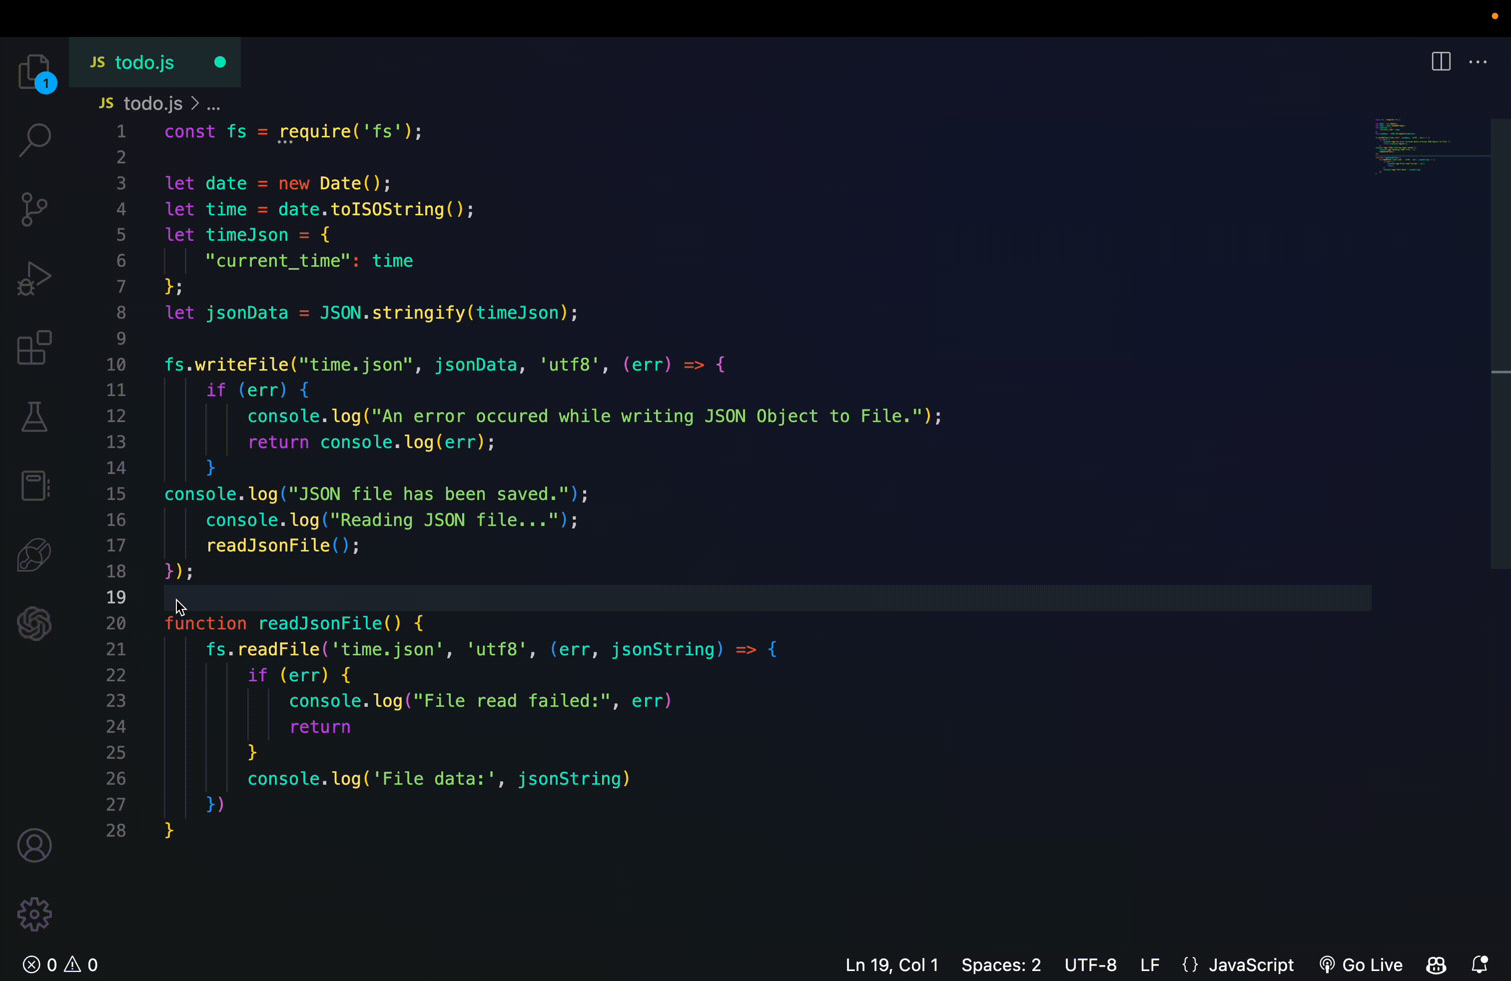This screenshot has height=981, width=1511.
Task: Click the todo.js breadcrumb item
Action: (x=152, y=103)
